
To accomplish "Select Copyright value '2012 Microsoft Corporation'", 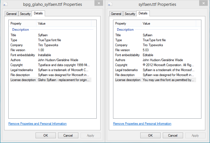I will [x=168, y=65].
